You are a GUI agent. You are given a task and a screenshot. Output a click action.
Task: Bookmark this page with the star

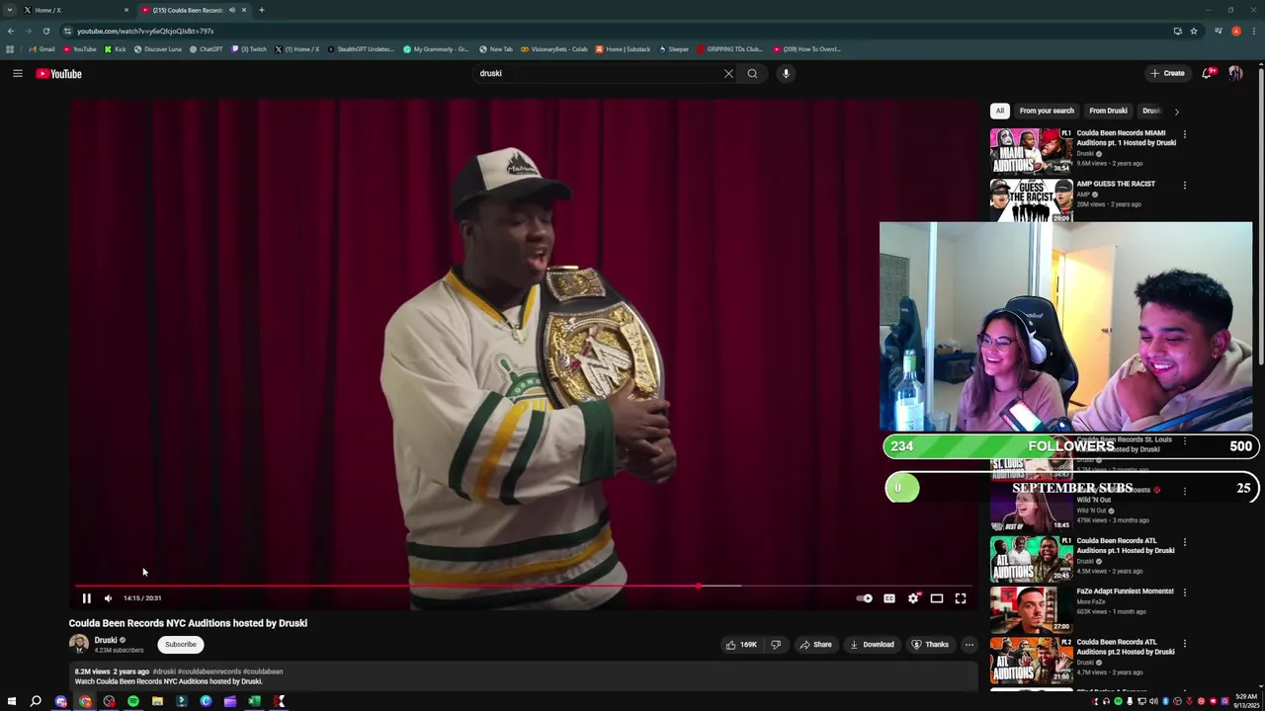(1194, 31)
